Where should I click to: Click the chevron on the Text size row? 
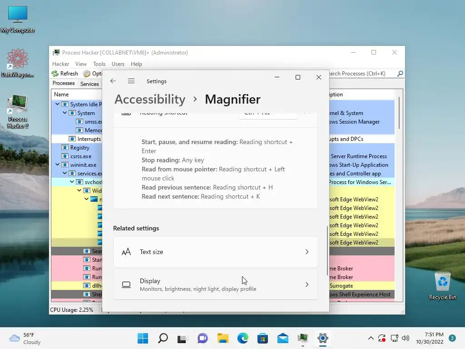(x=307, y=252)
